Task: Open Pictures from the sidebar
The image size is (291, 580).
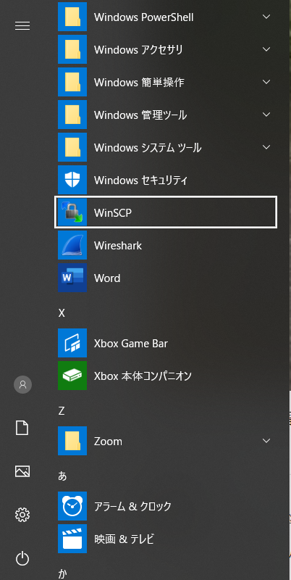Action: [22, 471]
